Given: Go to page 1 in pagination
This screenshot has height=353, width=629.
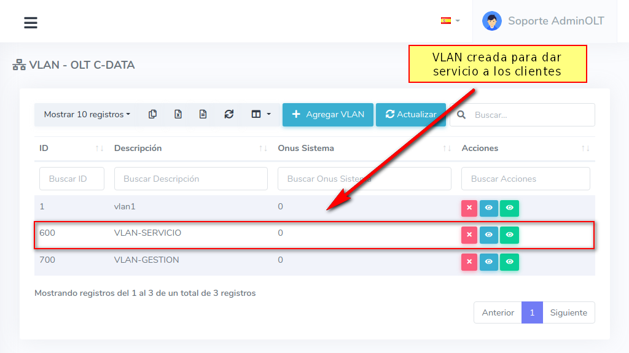Looking at the screenshot, I should [532, 312].
